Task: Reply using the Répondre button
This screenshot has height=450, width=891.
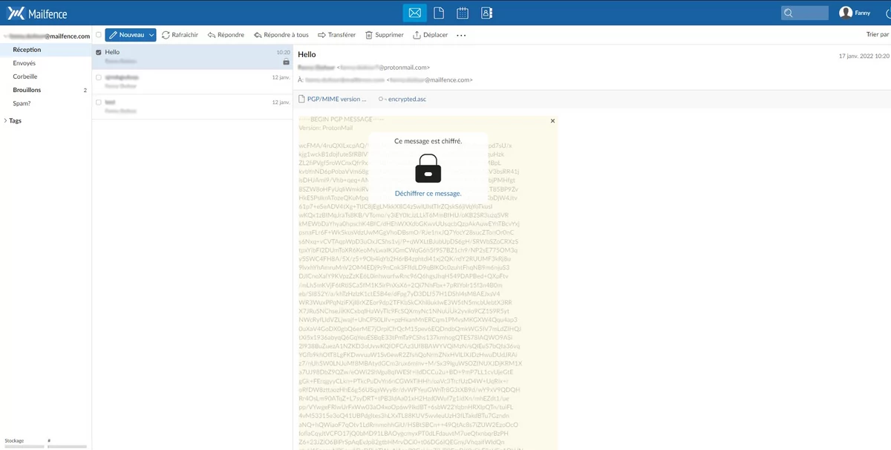Action: 226,35
